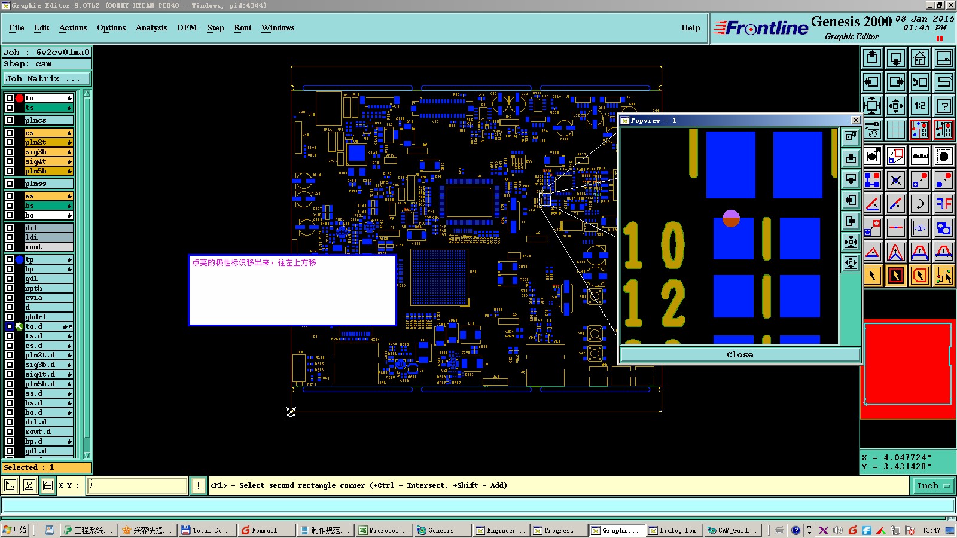Click the plain black arrow select tool
The width and height of the screenshot is (957, 538).
[x=872, y=276]
